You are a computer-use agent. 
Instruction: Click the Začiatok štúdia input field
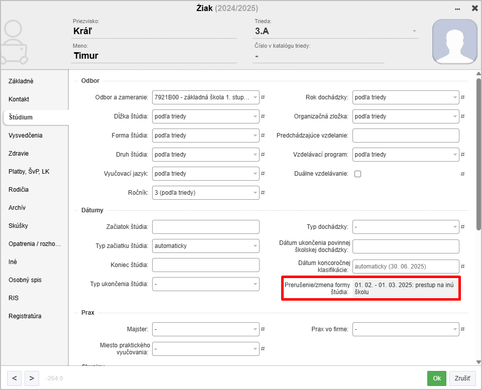click(206, 227)
